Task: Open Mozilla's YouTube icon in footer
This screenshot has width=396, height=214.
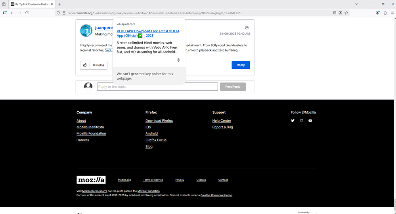Action: [310, 121]
